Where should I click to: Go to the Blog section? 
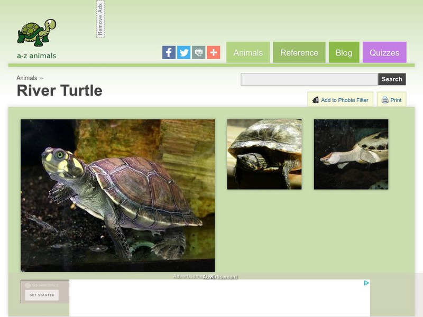(344, 52)
